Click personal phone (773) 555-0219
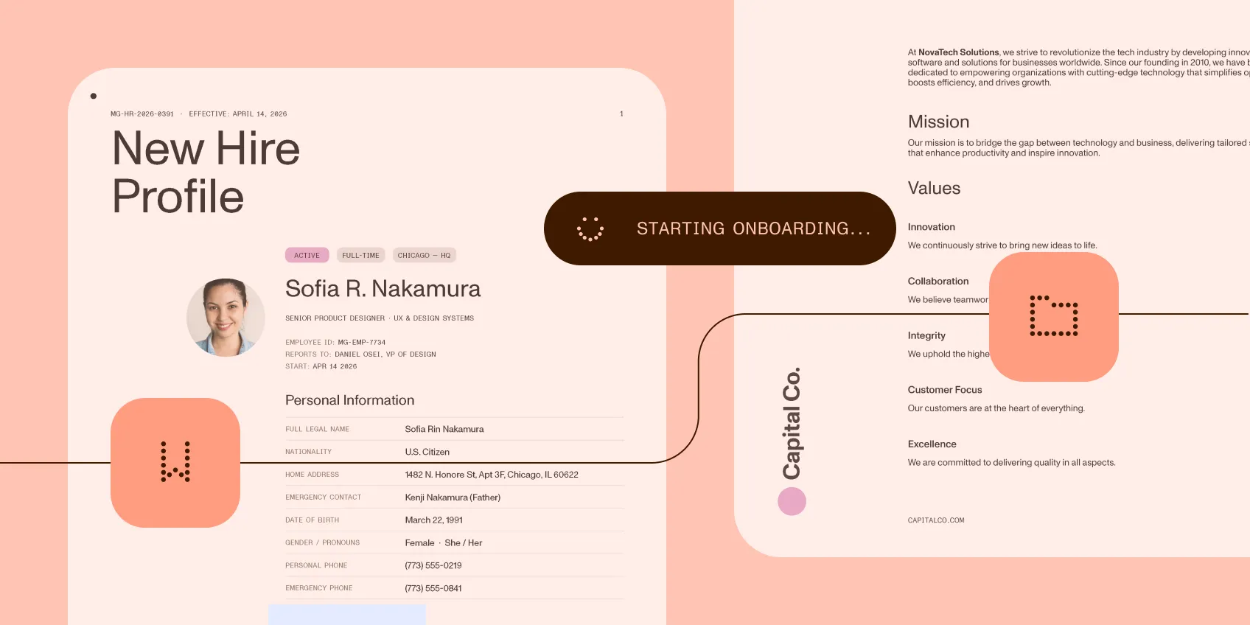The image size is (1250, 625). click(x=433, y=566)
